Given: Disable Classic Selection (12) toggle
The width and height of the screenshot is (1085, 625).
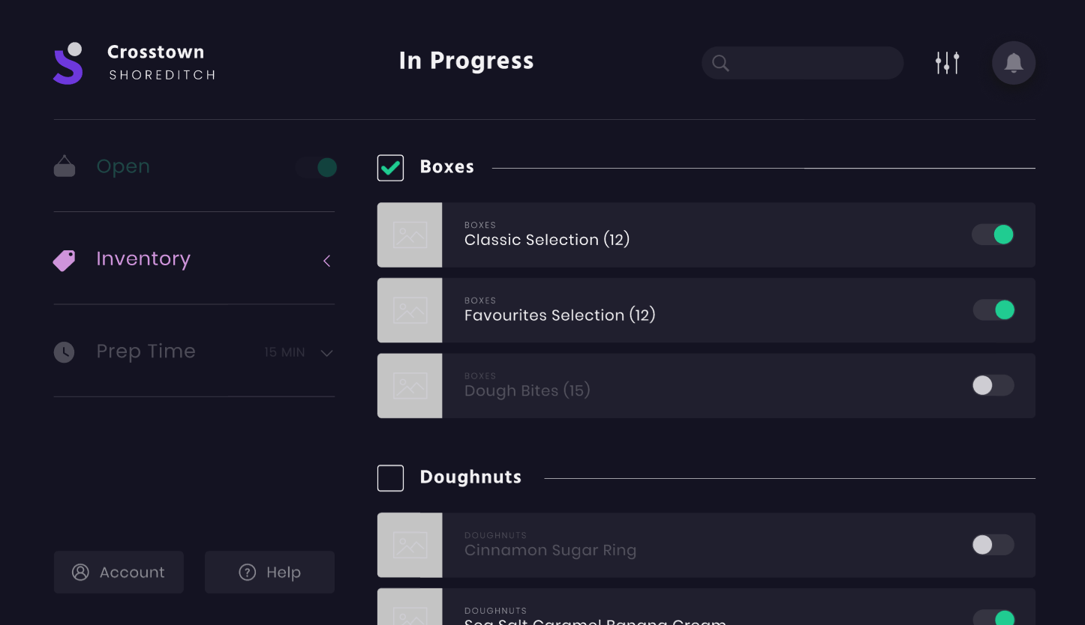Looking at the screenshot, I should pyautogui.click(x=993, y=235).
